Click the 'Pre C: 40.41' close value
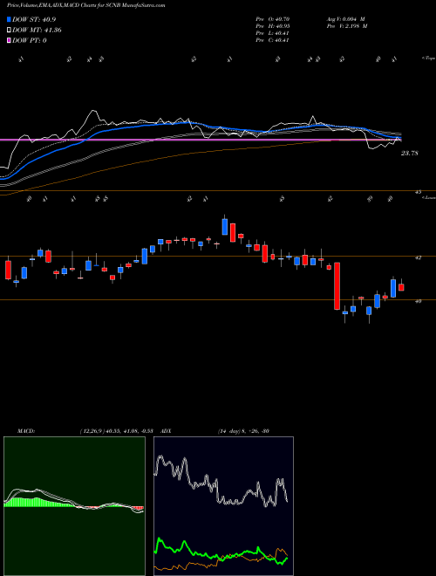The height and width of the screenshot is (576, 436). 273,40
